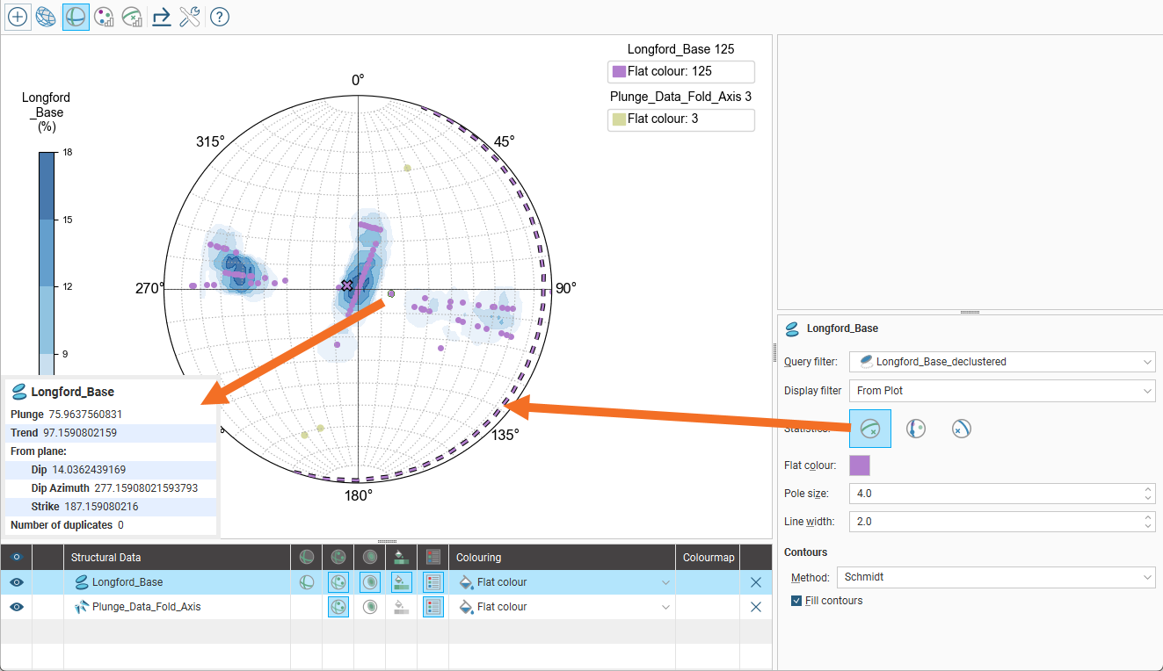Hide Longford_Base using its eye icon

[x=16, y=582]
